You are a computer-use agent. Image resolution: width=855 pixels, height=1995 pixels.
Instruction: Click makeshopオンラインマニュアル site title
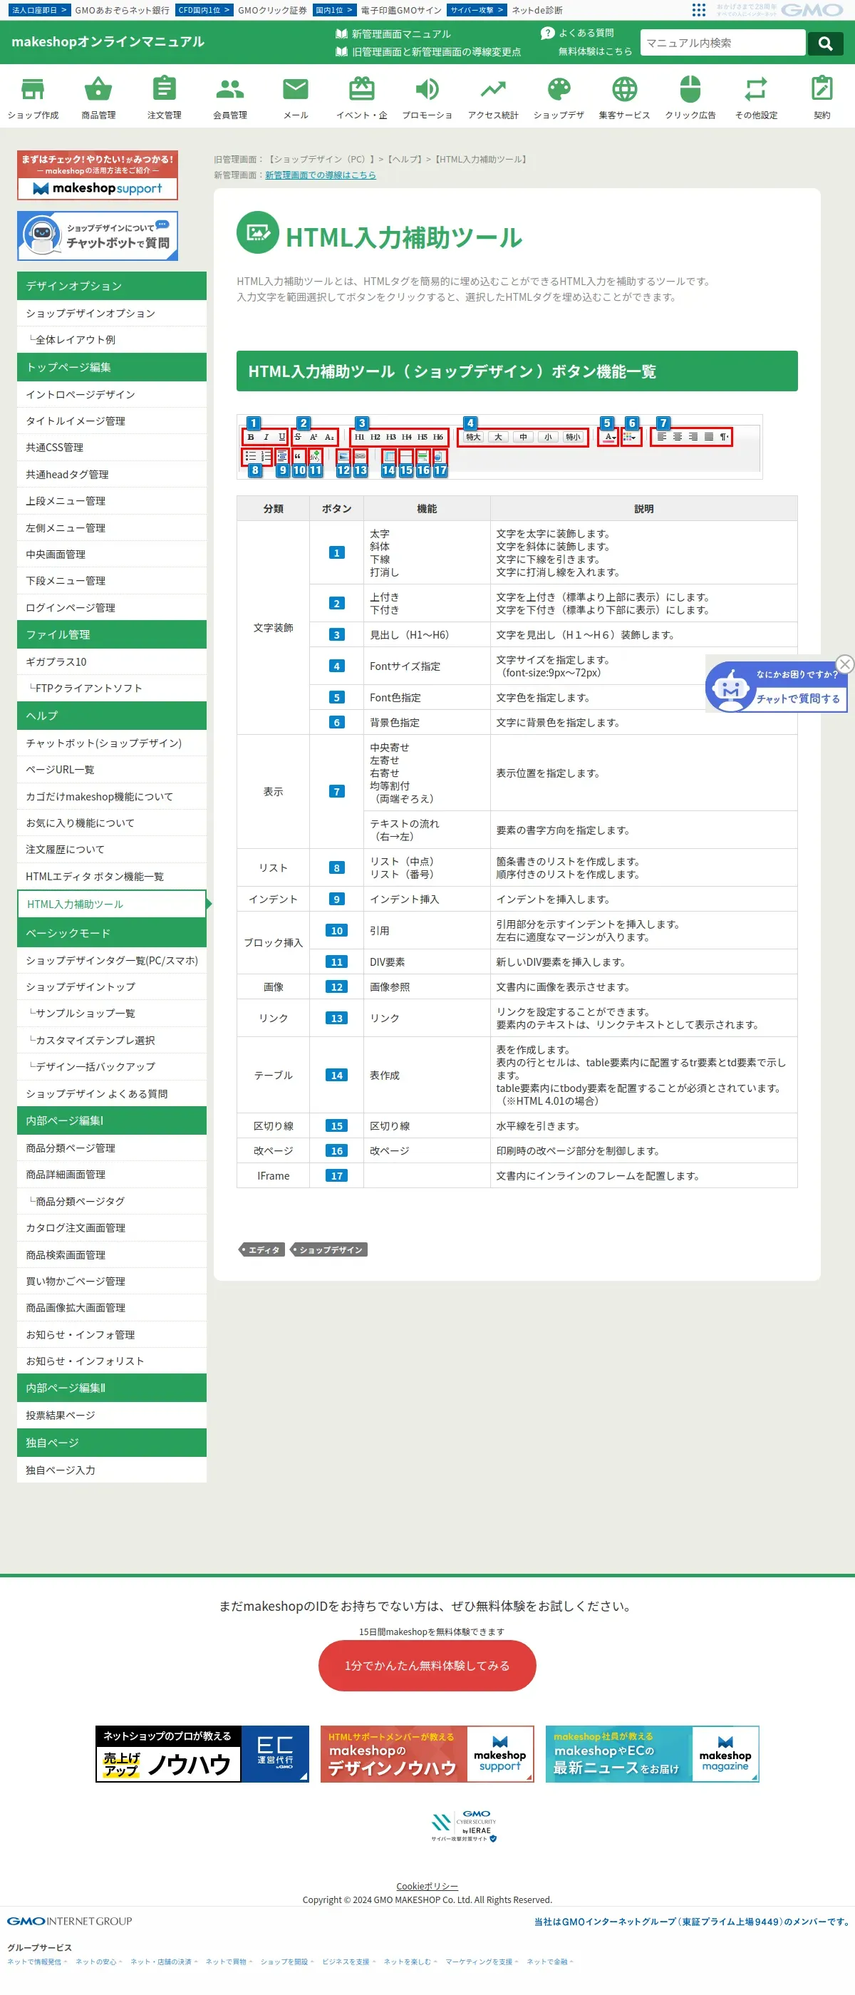(x=108, y=42)
